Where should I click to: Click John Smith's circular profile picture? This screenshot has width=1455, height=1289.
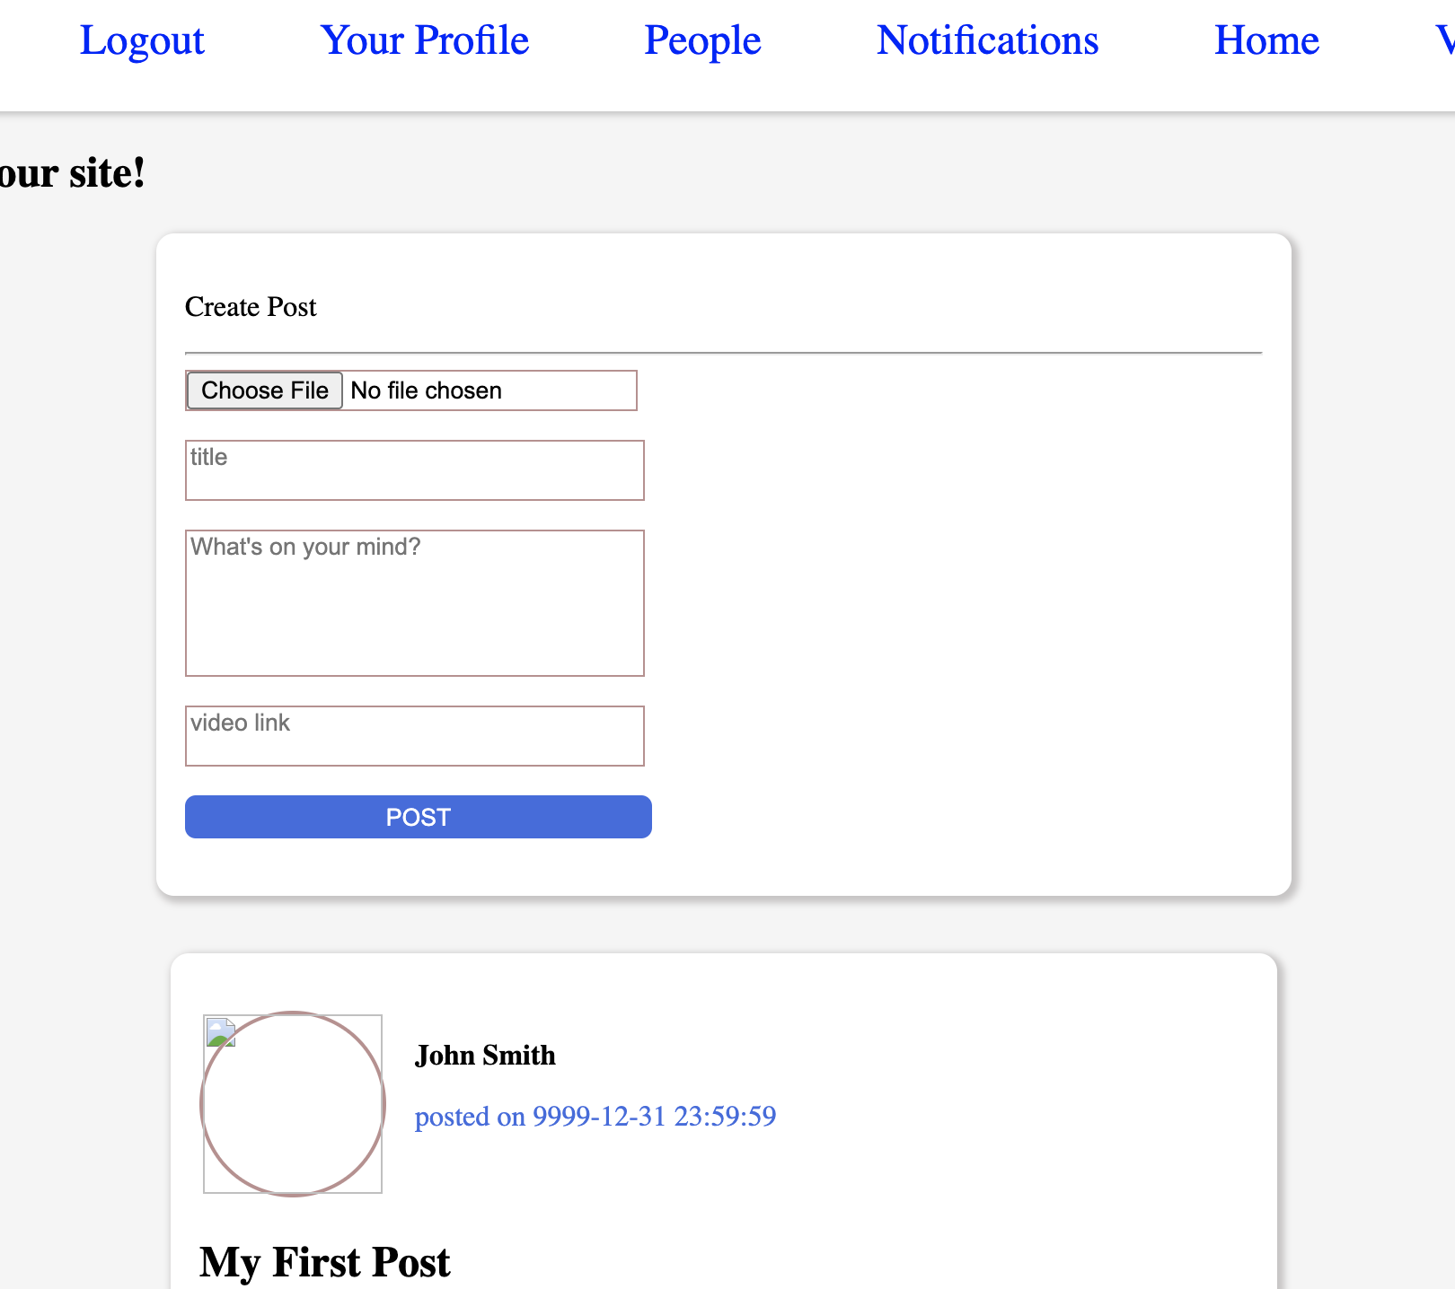(x=293, y=1104)
